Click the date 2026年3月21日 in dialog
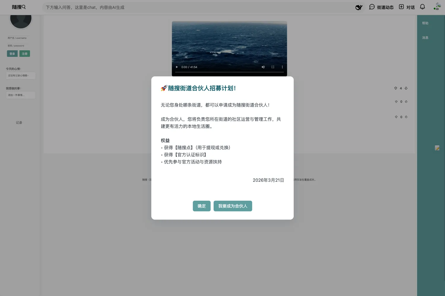 click(x=268, y=180)
